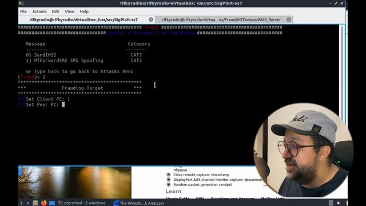Viewport: 366px width, 206px height.
Task: Click the desktop wallpaper image behind terminal
Action: [x=75, y=182]
